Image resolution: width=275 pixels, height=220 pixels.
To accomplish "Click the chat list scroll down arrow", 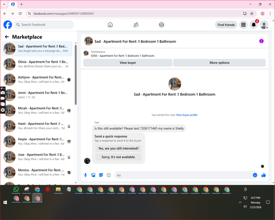I will [76, 183].
